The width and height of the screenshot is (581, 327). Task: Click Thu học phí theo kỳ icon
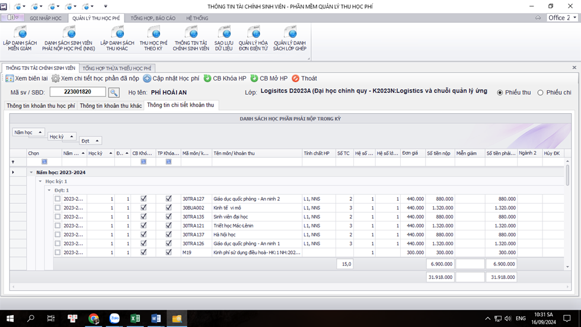pos(153,33)
